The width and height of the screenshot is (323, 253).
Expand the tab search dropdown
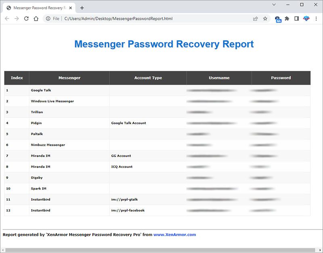point(274,4)
